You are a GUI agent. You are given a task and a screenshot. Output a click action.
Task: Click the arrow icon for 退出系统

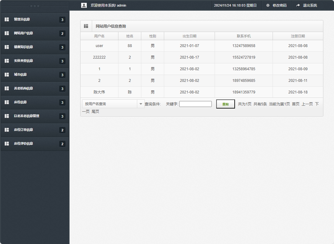(x=298, y=5)
